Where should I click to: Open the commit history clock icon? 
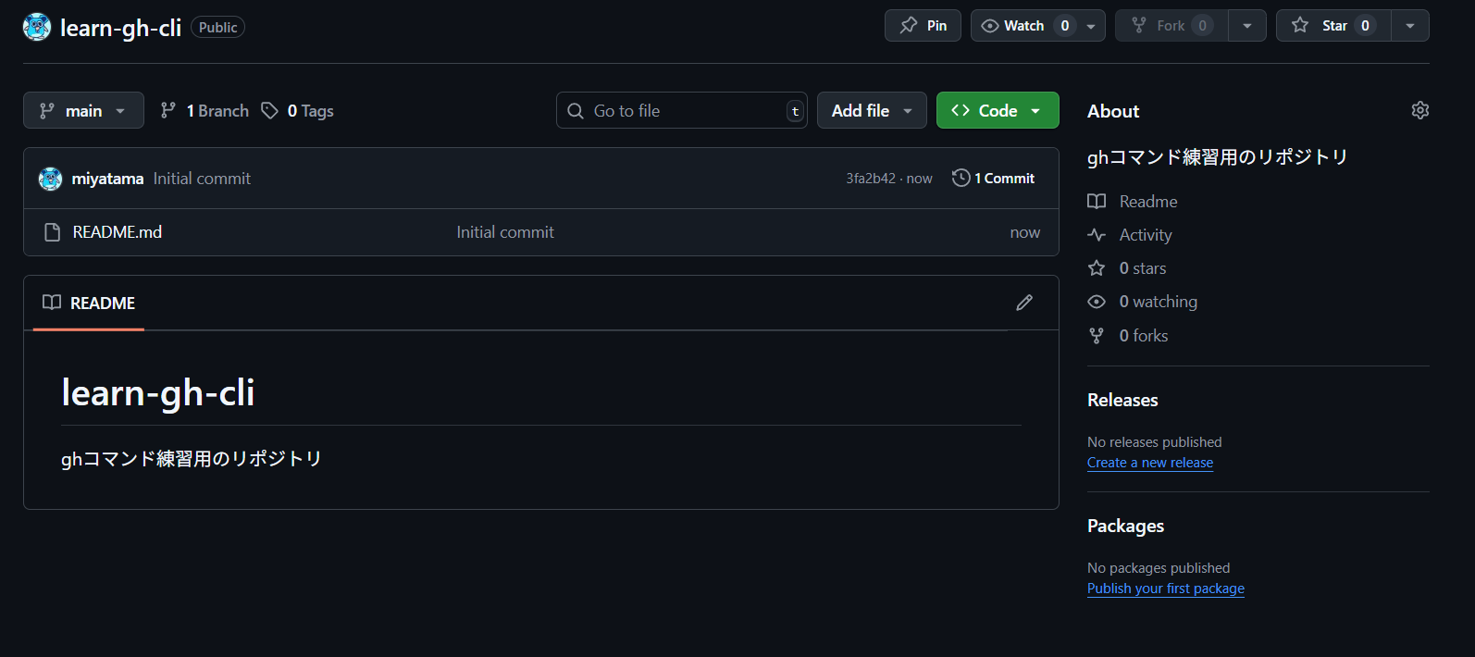click(961, 178)
